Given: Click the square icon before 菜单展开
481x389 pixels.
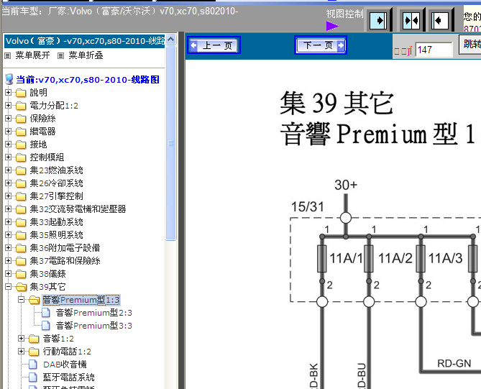Looking at the screenshot, I should pyautogui.click(x=8, y=55).
